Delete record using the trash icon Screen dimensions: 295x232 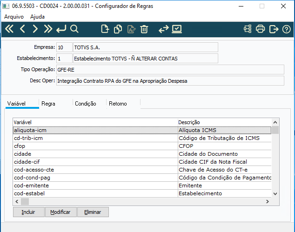144,29
